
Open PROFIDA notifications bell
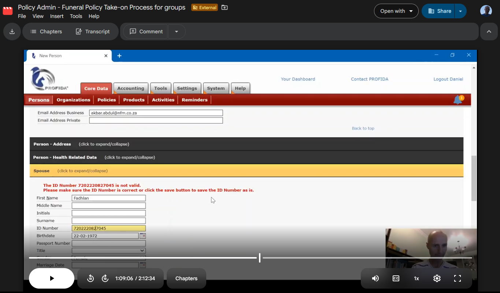pos(458,100)
